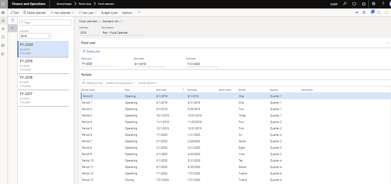Go to the Home icon in sidebar
391x184 pixels.
click(x=3, y=21)
